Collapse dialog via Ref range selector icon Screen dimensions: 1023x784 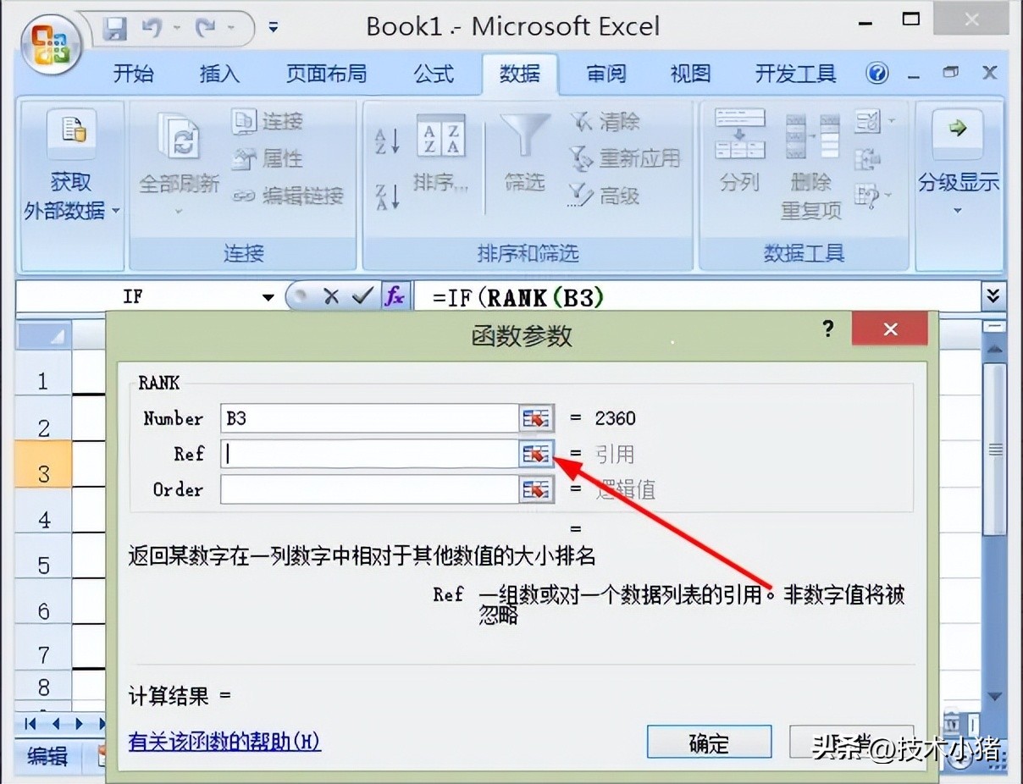coord(536,454)
